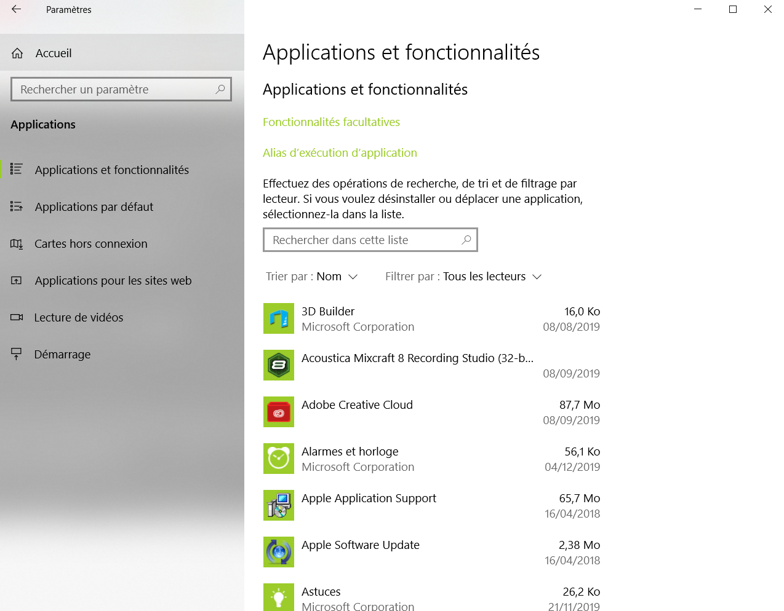784x611 pixels.
Task: Click Microsoft Corporation under 3D Builder
Action: pos(358,326)
